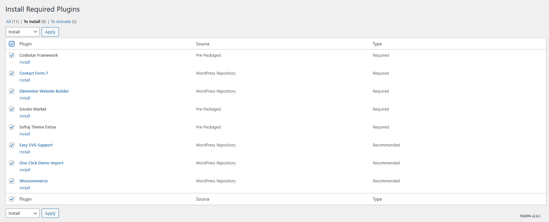Uncheck the Codestar Framework checkbox
The height and width of the screenshot is (222, 549).
tap(12, 55)
